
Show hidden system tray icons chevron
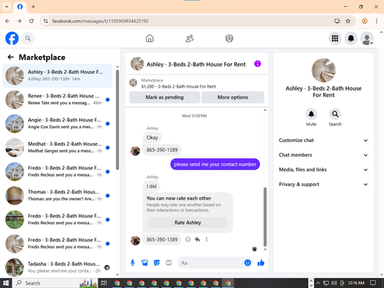(x=318, y=283)
